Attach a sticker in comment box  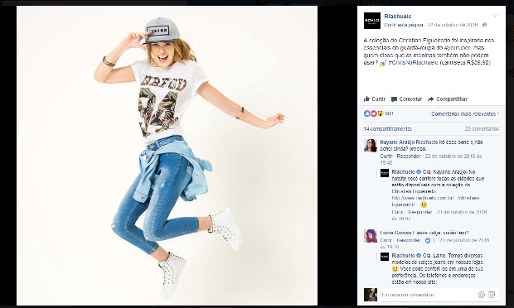click(492, 295)
